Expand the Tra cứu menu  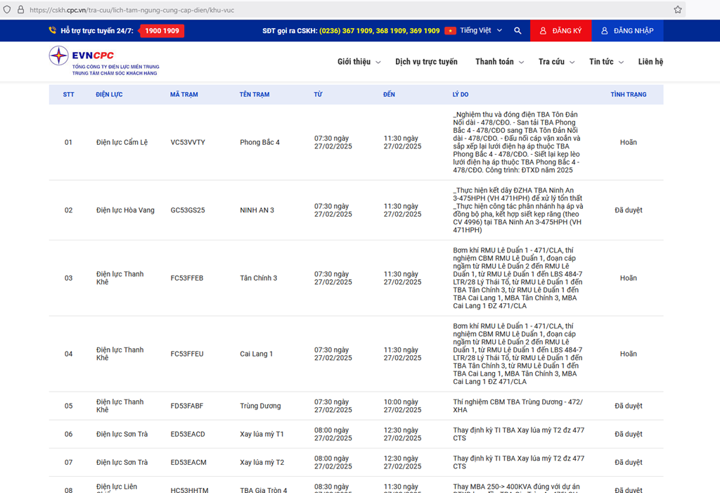(x=556, y=62)
